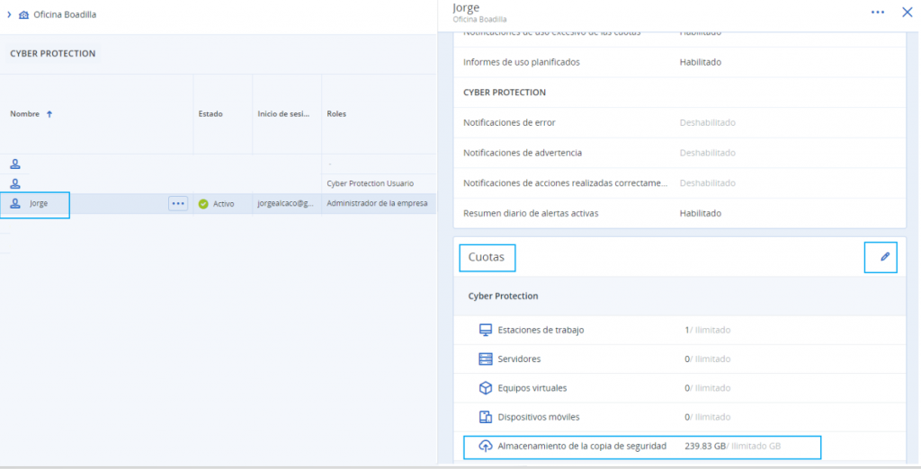This screenshot has height=469, width=921.
Task: Click the Roles column header
Action: pyautogui.click(x=336, y=114)
